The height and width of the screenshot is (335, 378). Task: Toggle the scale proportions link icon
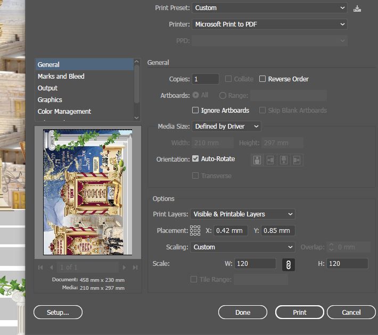[x=288, y=264]
